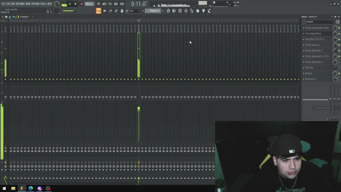Toggle Song/Pattern mode button
This screenshot has width=341, height=192.
tap(64, 4)
